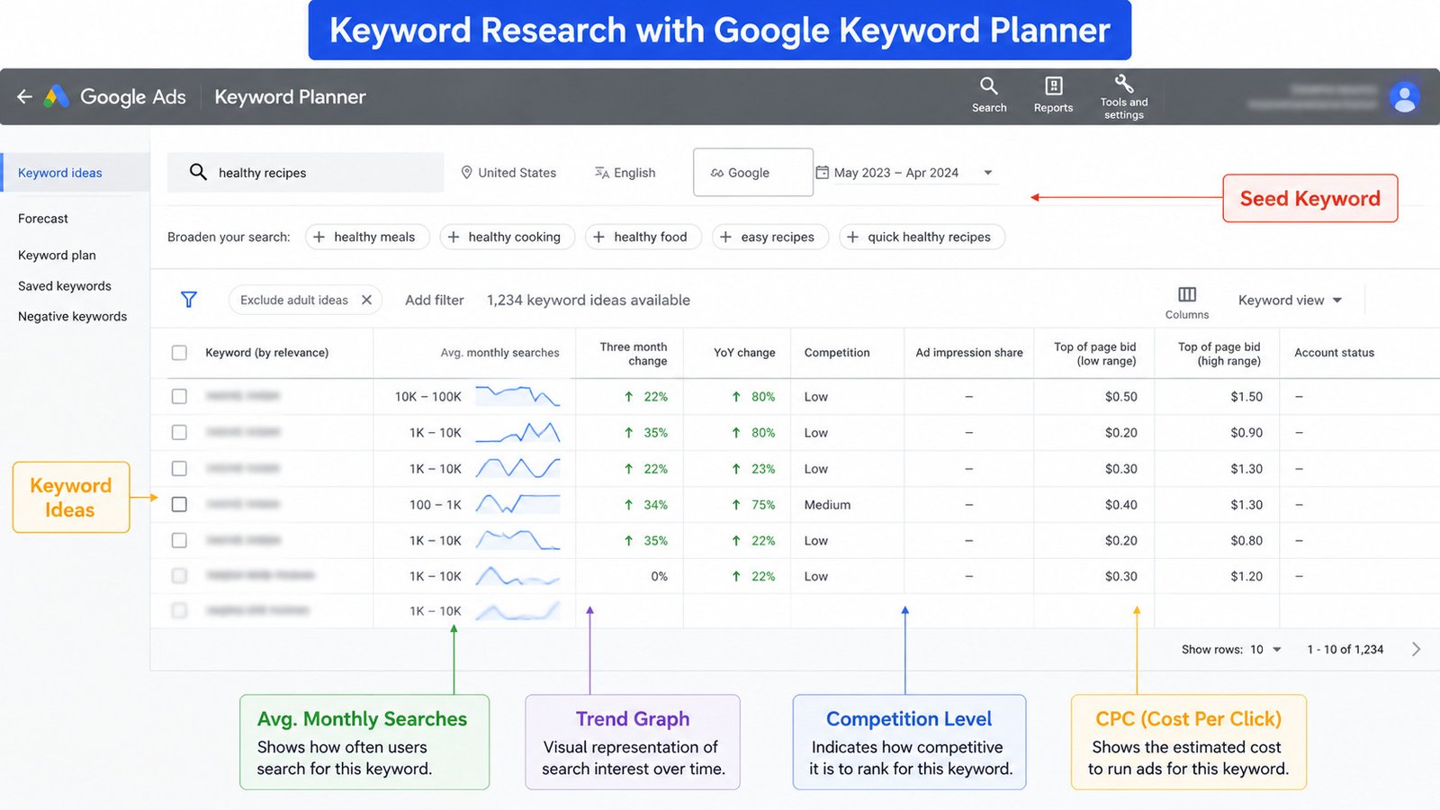
Task: Click the Add filter link
Action: point(435,300)
